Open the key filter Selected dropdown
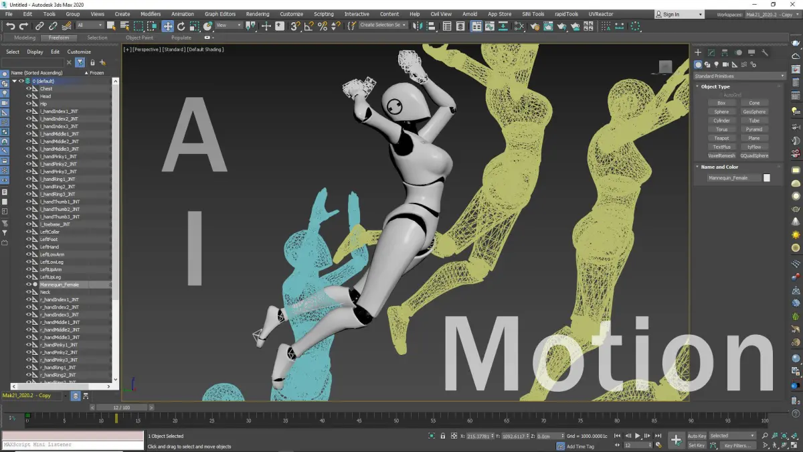Viewport: 803px width, 452px height. [733, 436]
